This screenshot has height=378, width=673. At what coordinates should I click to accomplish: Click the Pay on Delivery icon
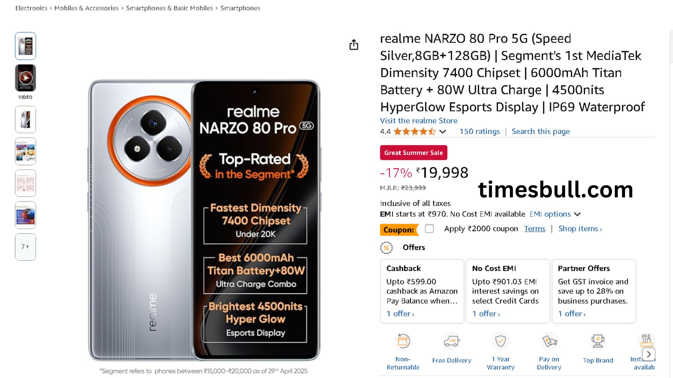click(x=549, y=341)
